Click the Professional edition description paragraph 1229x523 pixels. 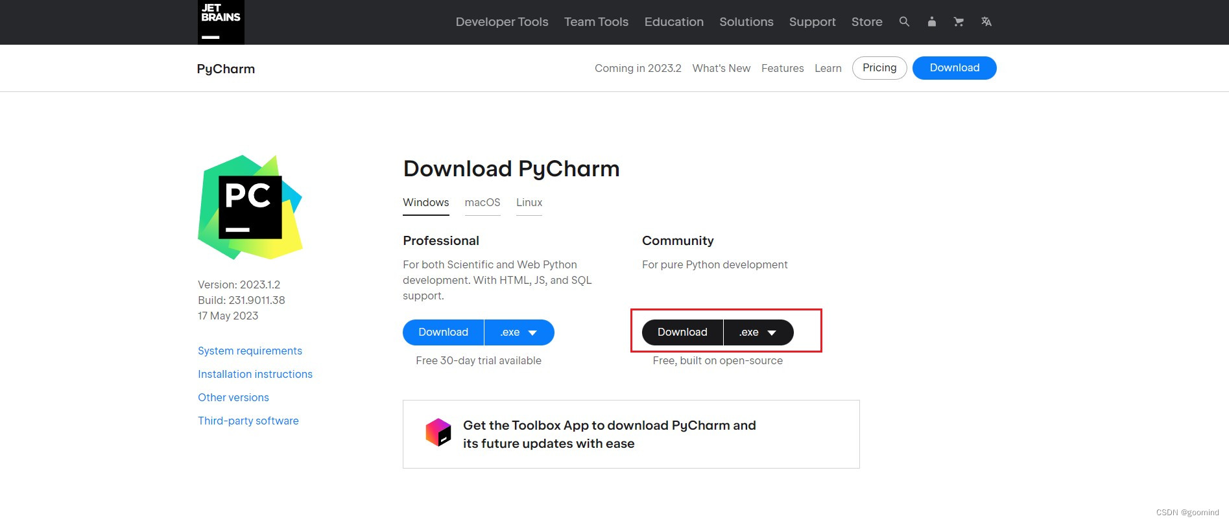497,280
